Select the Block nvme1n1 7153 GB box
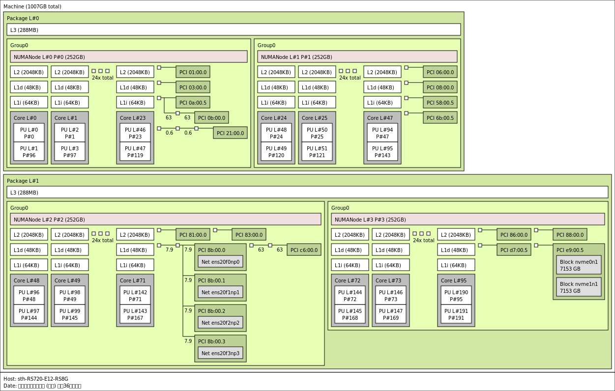Image resolution: width=615 pixels, height=391 pixels. pyautogui.click(x=579, y=287)
